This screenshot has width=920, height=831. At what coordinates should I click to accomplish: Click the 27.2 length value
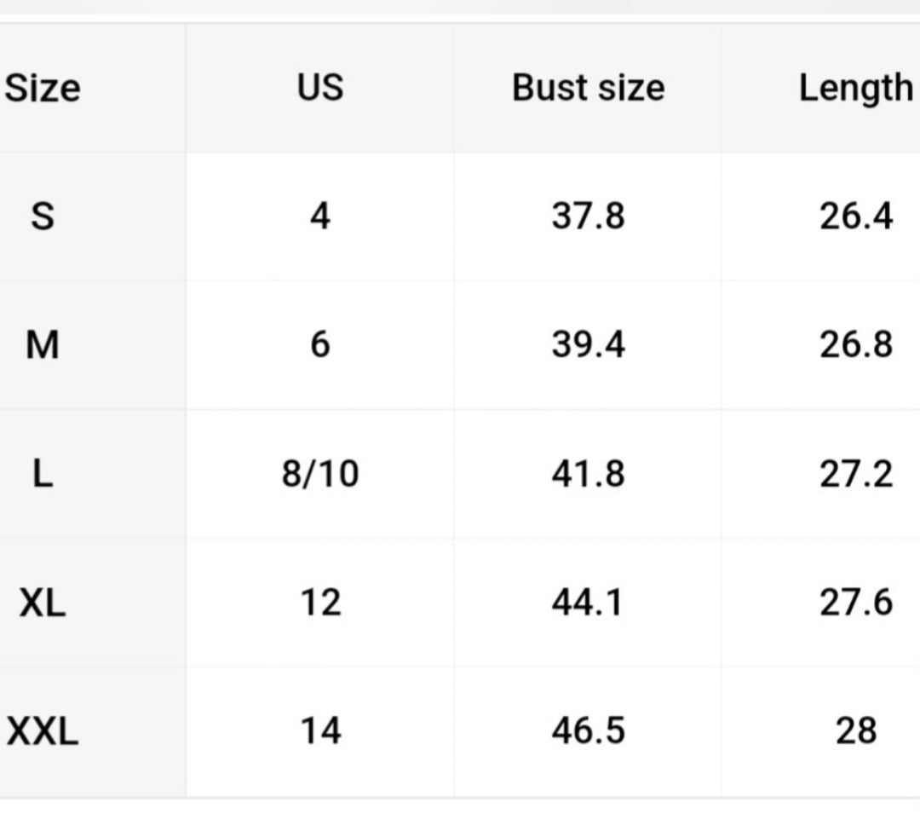(856, 474)
